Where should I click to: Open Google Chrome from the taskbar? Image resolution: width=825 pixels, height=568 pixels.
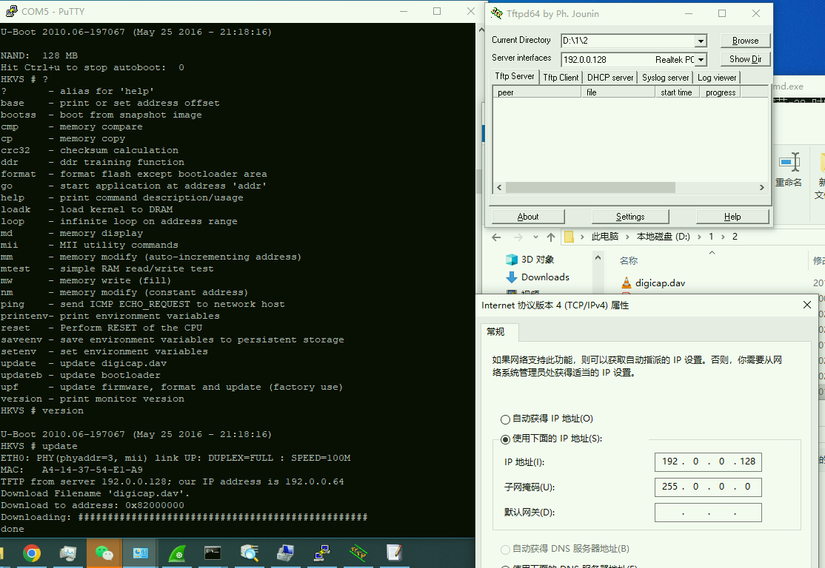pos(32,553)
